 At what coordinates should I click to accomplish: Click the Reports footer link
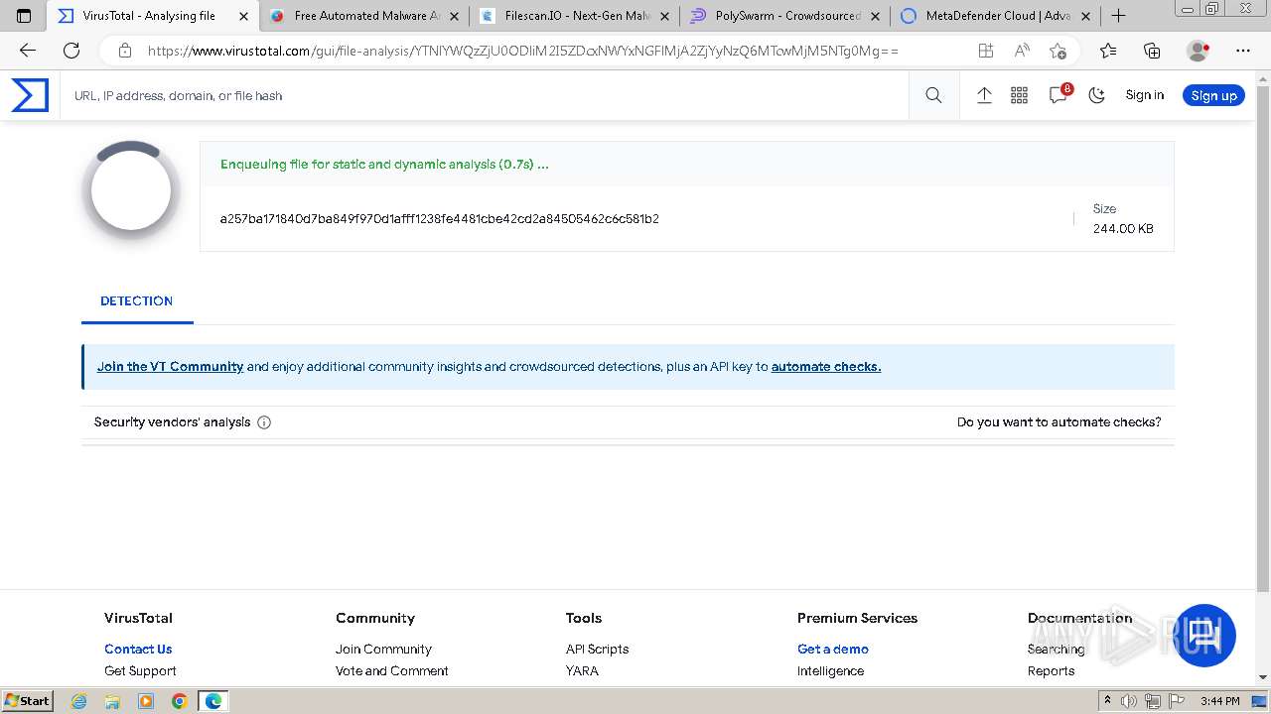pos(1051,671)
